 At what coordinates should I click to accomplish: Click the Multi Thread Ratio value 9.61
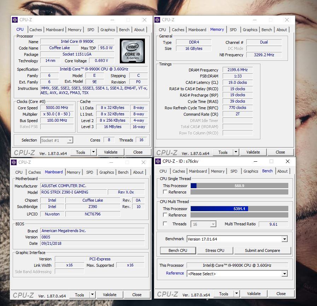(273, 224)
